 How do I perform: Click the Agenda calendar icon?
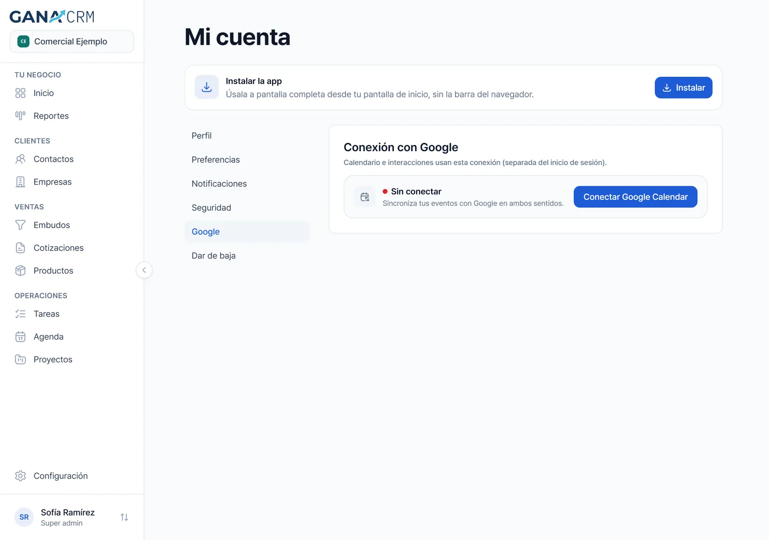click(x=20, y=336)
